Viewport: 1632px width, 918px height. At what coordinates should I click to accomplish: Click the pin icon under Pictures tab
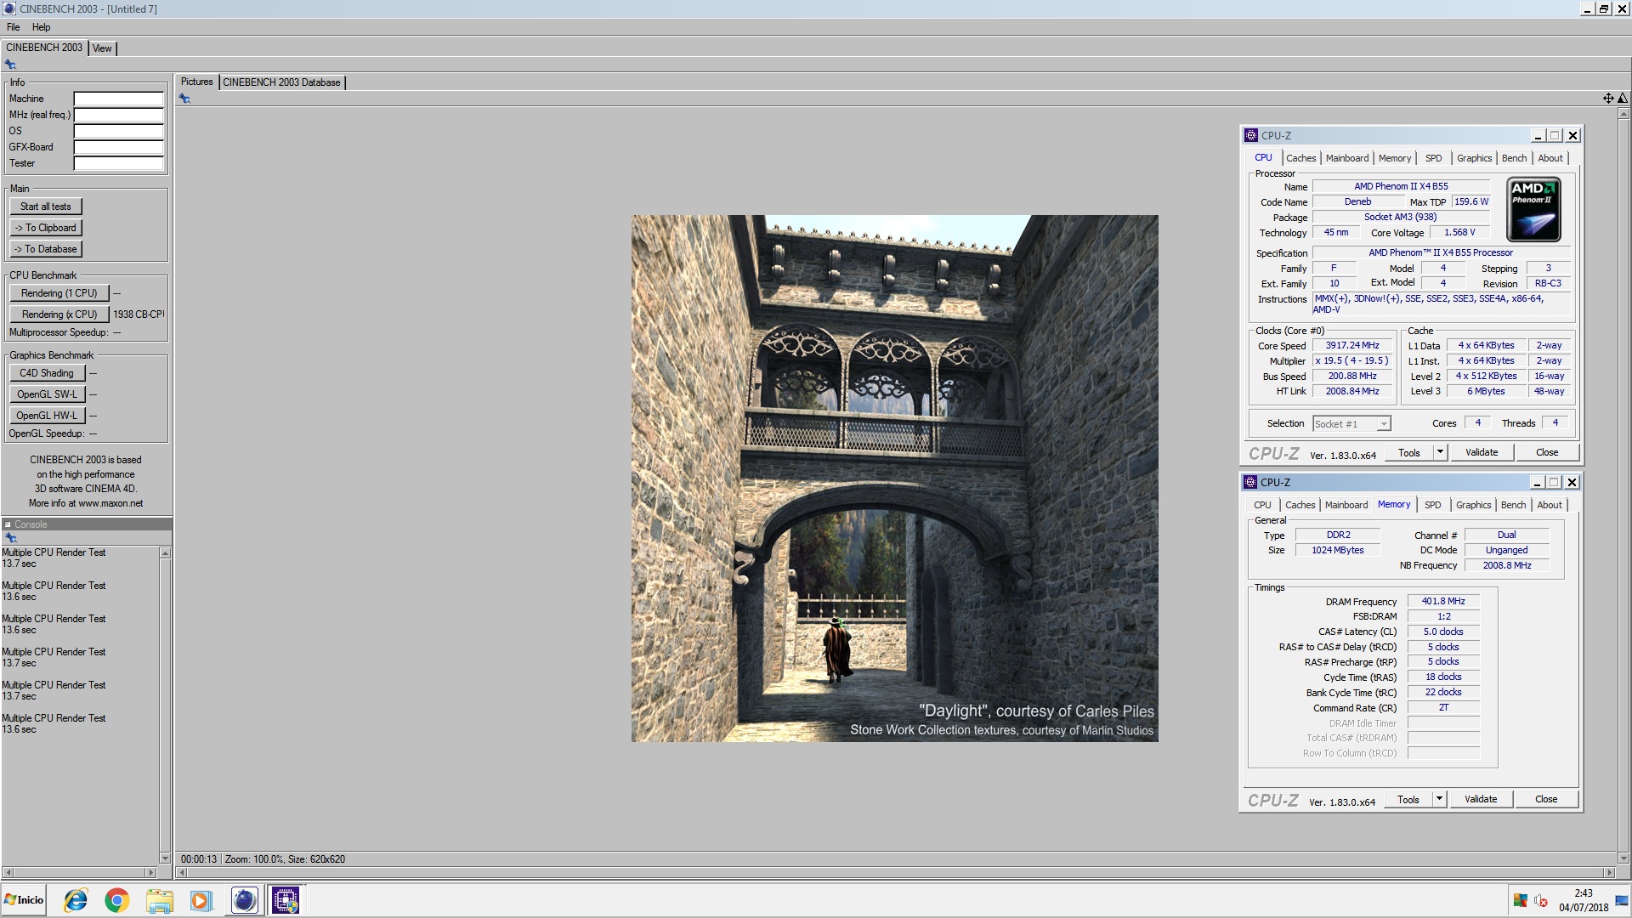pyautogui.click(x=184, y=99)
